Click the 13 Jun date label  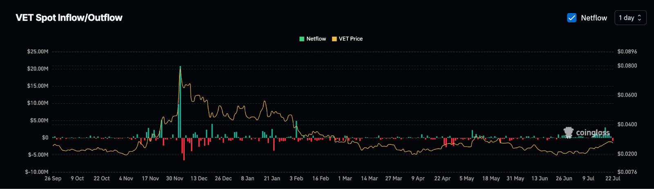tap(540, 178)
